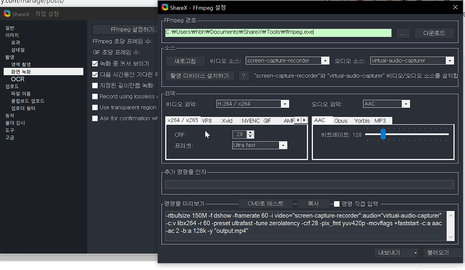This screenshot has height=270, width=465.
Task: Open the 내보내기 export dropdown button
Action: 396,253
